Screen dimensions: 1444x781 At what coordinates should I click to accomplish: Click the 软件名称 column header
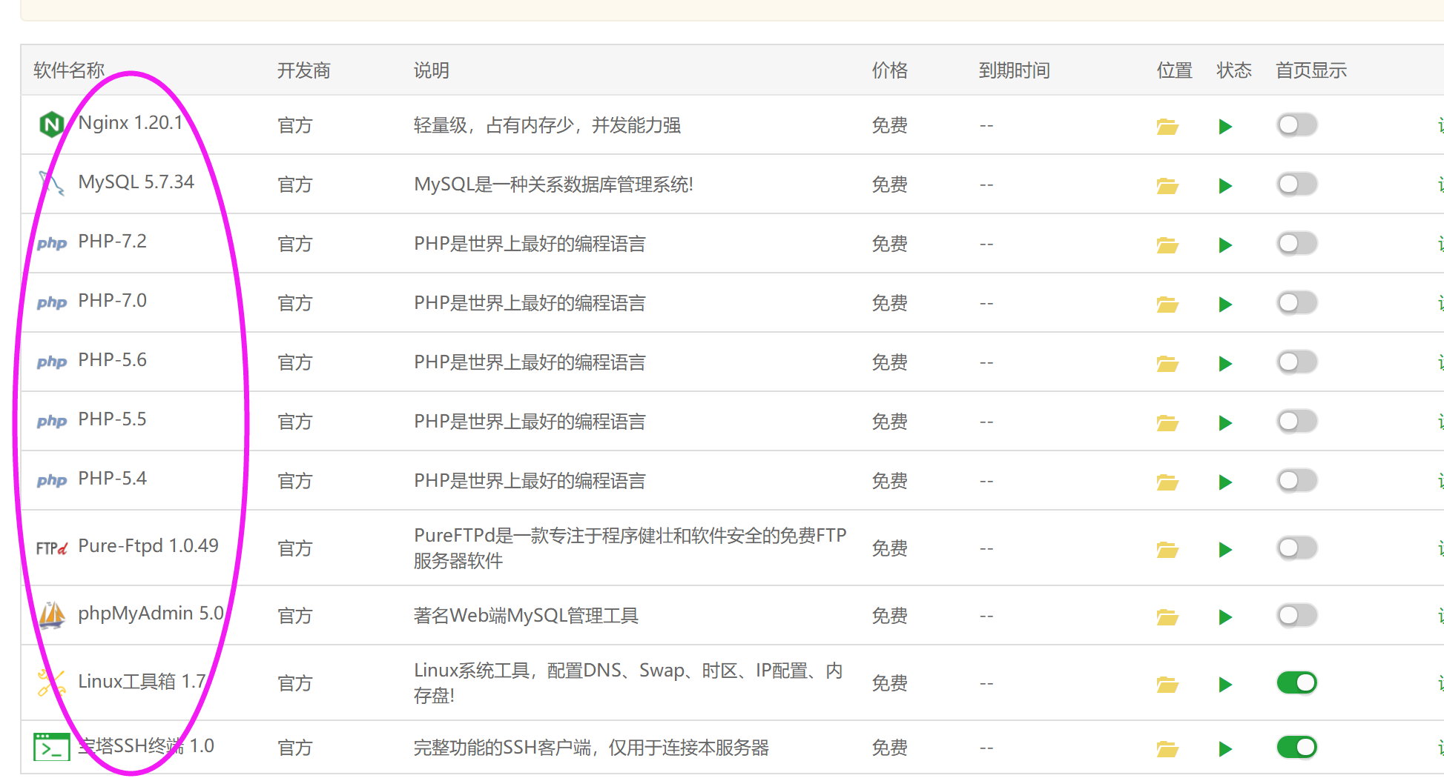pyautogui.click(x=67, y=70)
